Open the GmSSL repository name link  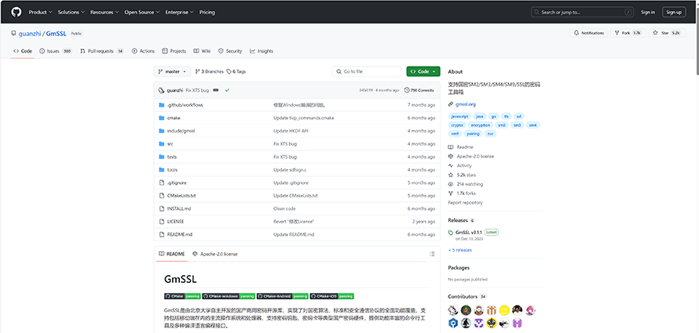(57, 34)
